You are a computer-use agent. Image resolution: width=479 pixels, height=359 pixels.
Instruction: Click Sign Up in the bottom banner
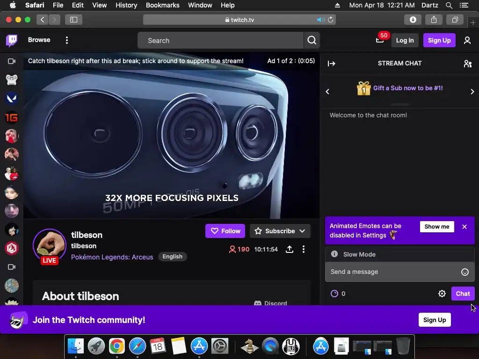[435, 320]
